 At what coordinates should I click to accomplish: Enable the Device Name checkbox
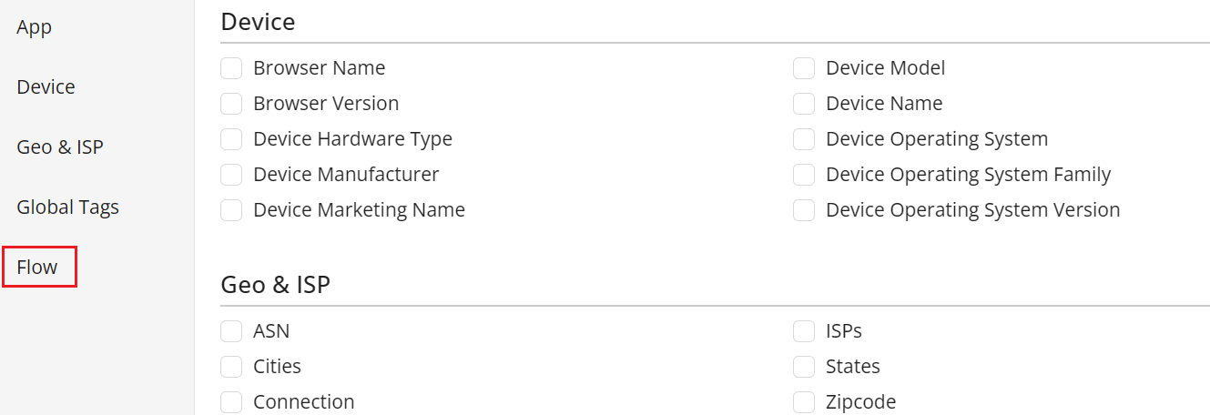804,104
